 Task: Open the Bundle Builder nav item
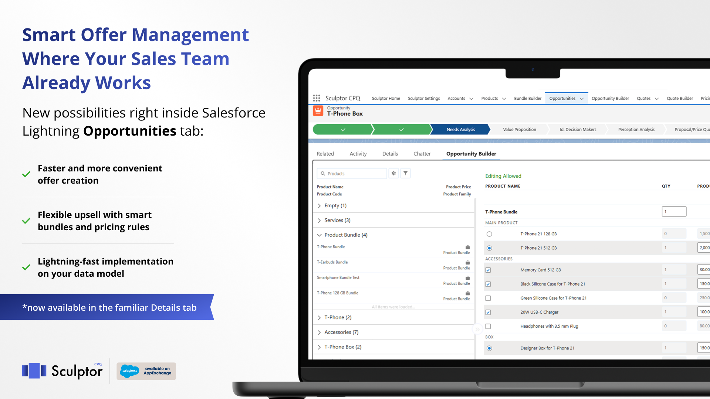tap(527, 98)
